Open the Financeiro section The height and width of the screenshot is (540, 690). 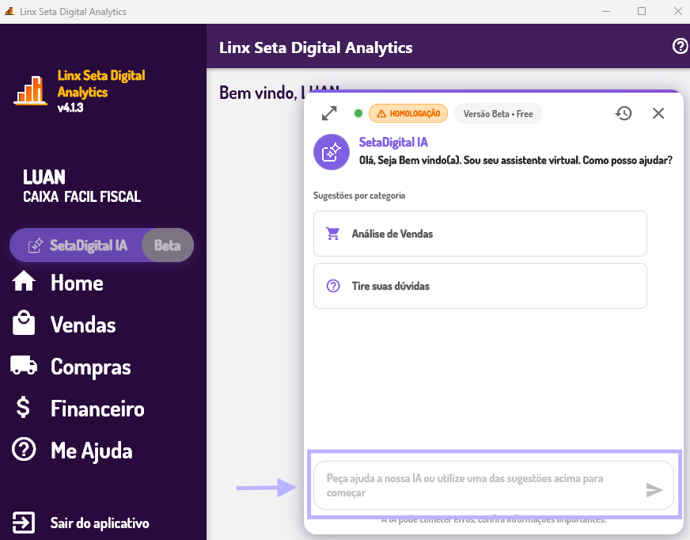(x=97, y=409)
